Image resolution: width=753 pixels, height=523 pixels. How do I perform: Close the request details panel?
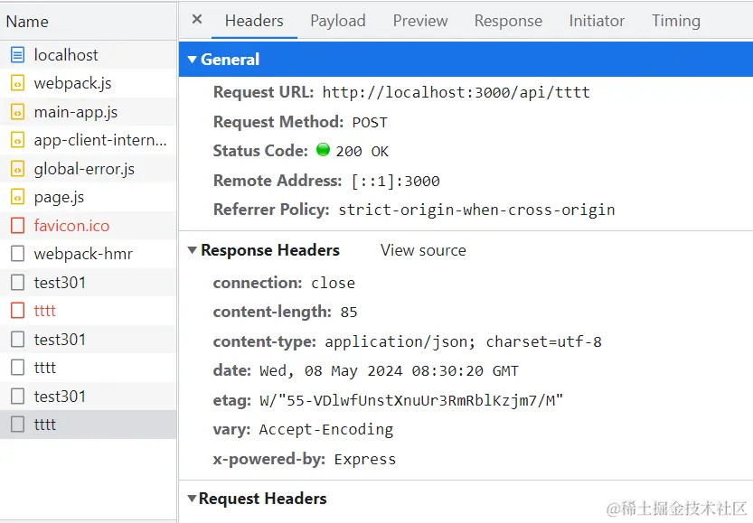pyautogui.click(x=197, y=20)
